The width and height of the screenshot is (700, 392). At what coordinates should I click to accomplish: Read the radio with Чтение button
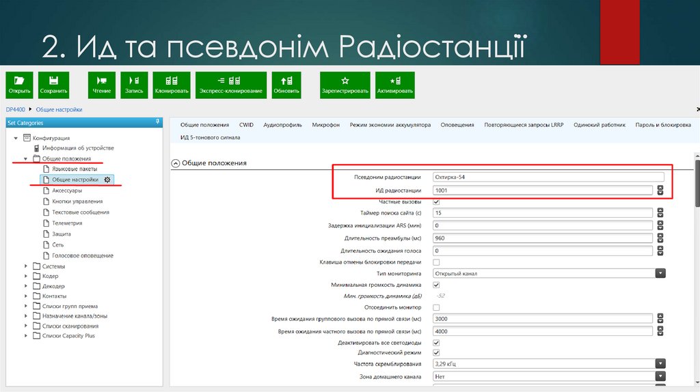tap(102, 85)
